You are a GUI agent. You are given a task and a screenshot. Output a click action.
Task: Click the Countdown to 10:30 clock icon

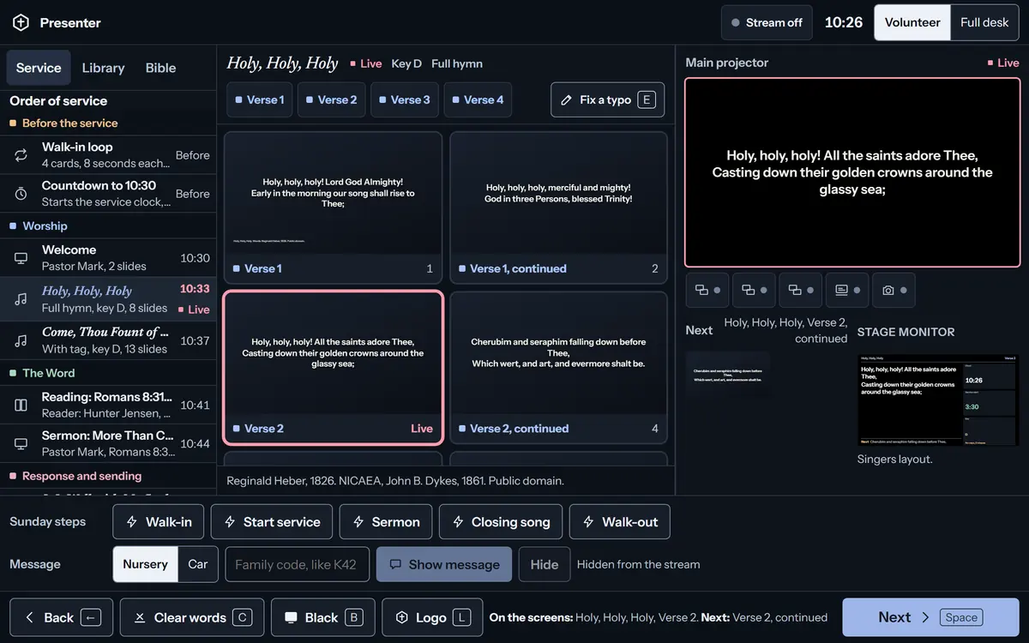tap(21, 194)
